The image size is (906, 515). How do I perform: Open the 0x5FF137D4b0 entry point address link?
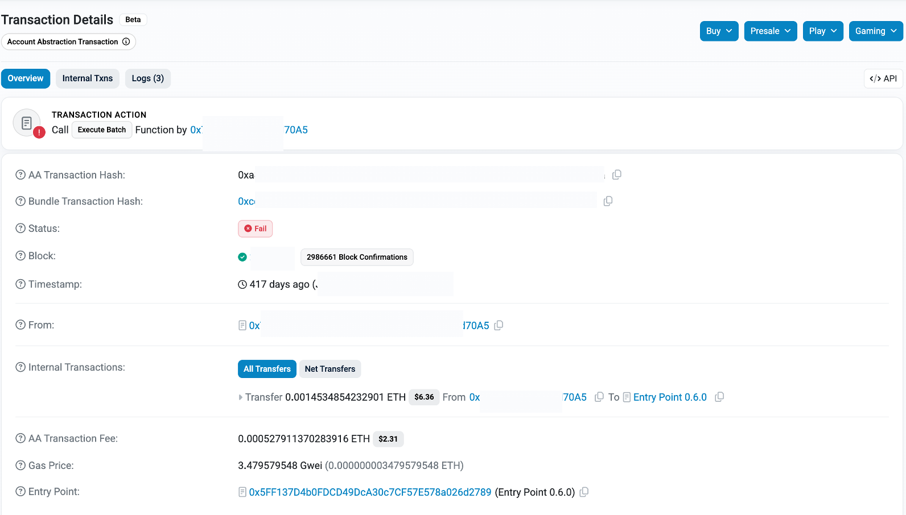pyautogui.click(x=370, y=492)
